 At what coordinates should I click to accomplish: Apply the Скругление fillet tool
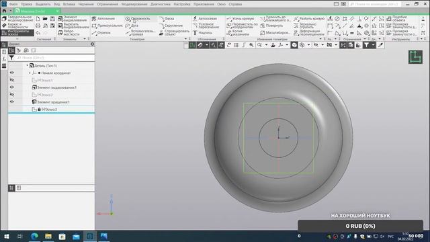(171, 26)
